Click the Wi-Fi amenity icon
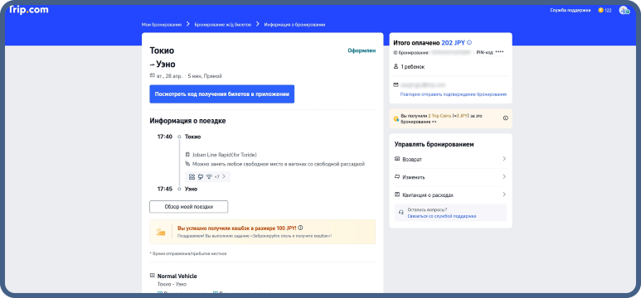Screen dimensions: 641x298 209,177
